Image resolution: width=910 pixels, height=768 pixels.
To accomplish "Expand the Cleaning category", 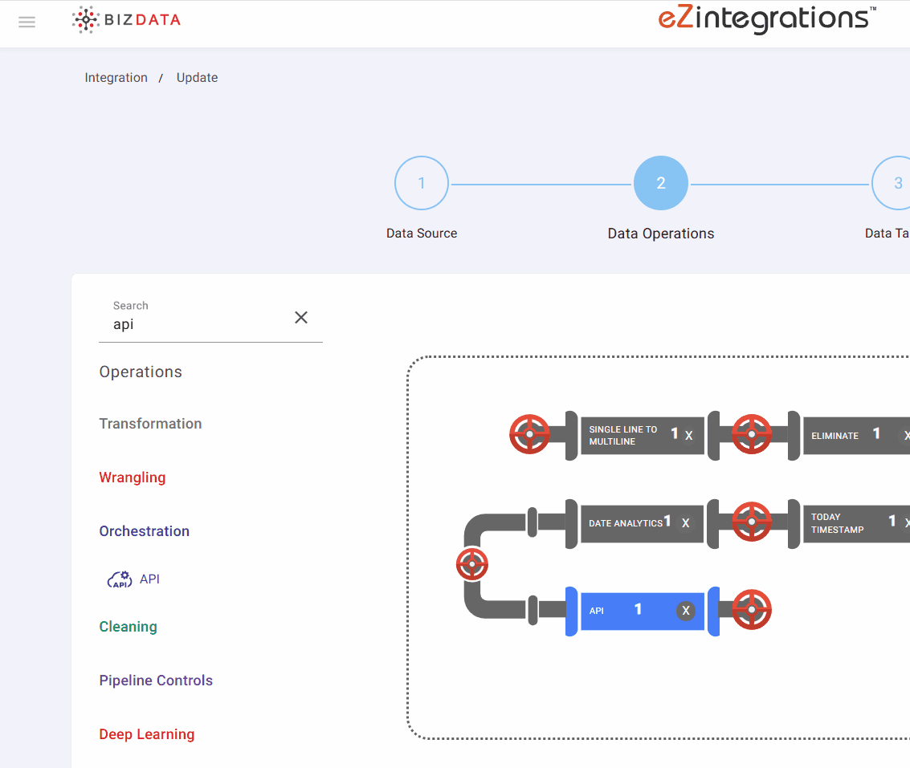I will click(x=129, y=627).
